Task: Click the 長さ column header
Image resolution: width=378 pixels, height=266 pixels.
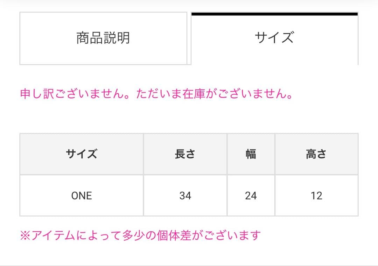Action: tap(185, 154)
